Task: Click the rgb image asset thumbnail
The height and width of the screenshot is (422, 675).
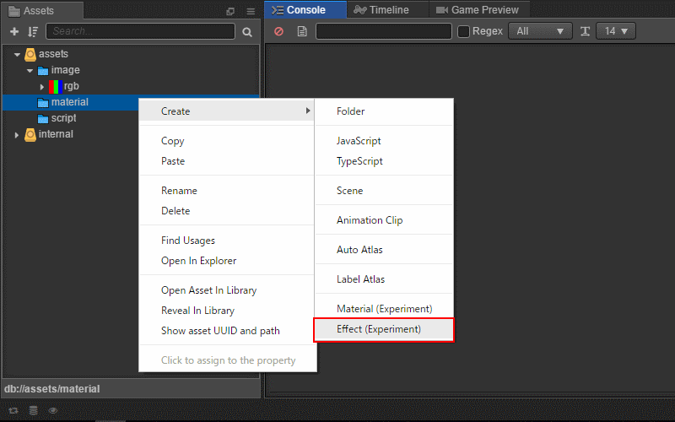Action: tap(56, 86)
